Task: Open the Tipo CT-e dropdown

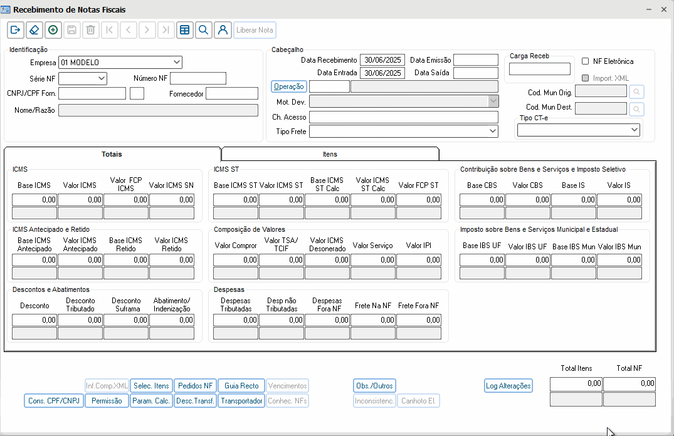Action: (635, 130)
